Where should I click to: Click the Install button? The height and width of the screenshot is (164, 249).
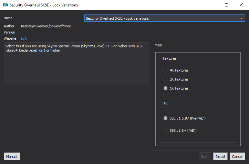(x=220, y=156)
